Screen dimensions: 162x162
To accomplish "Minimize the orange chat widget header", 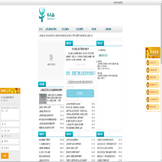I will (x=19, y=91).
